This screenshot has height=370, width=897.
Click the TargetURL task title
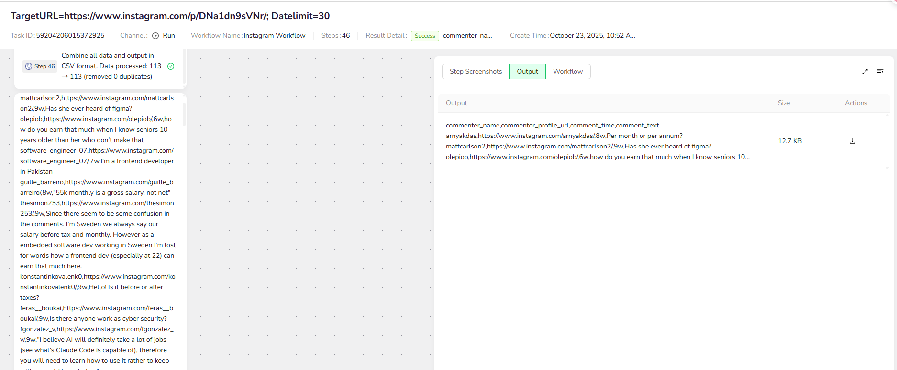point(170,16)
